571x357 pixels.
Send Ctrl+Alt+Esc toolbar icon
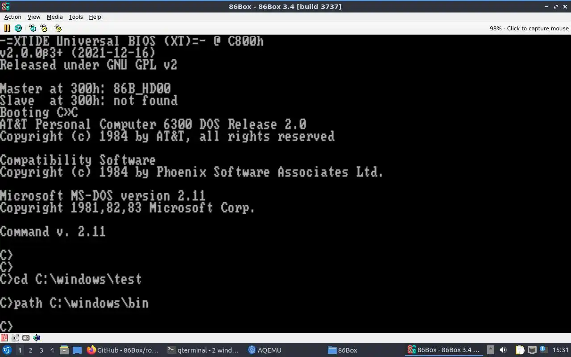coord(44,28)
